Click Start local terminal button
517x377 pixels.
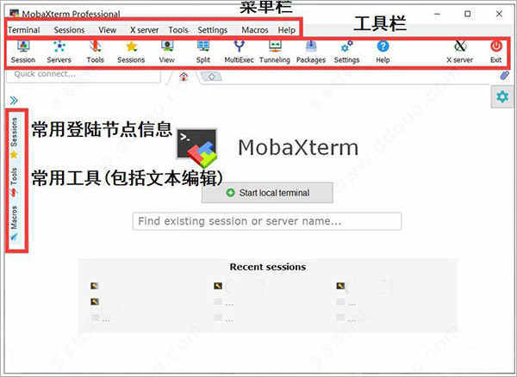267,193
